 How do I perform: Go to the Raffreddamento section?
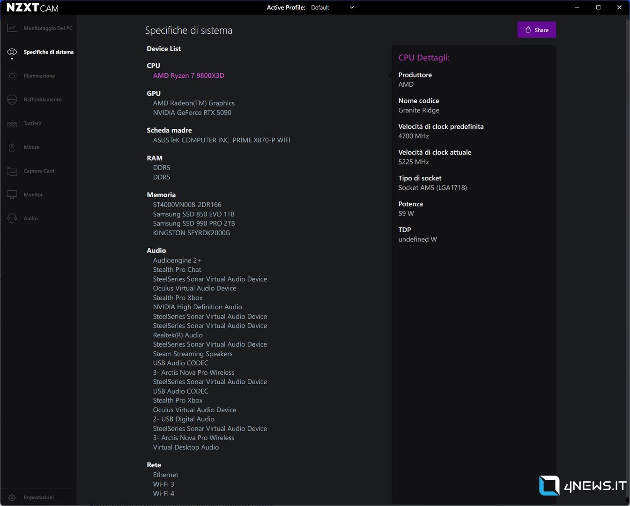43,100
